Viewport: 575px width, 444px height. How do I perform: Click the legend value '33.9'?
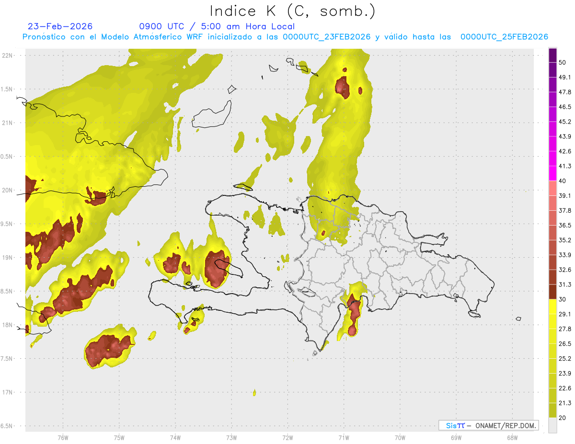tap(565, 255)
